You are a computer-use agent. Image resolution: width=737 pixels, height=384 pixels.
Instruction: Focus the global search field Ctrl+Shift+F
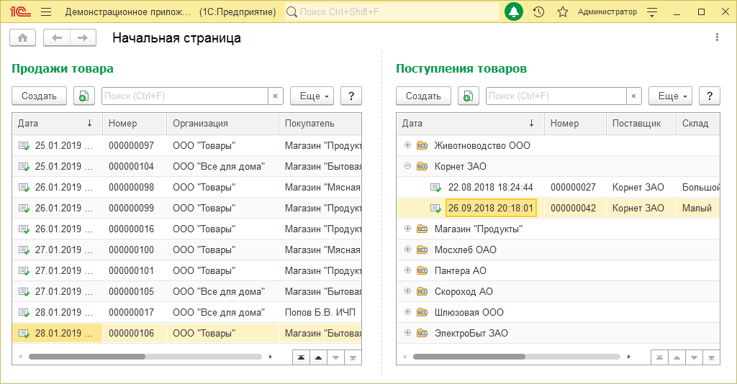click(x=392, y=12)
